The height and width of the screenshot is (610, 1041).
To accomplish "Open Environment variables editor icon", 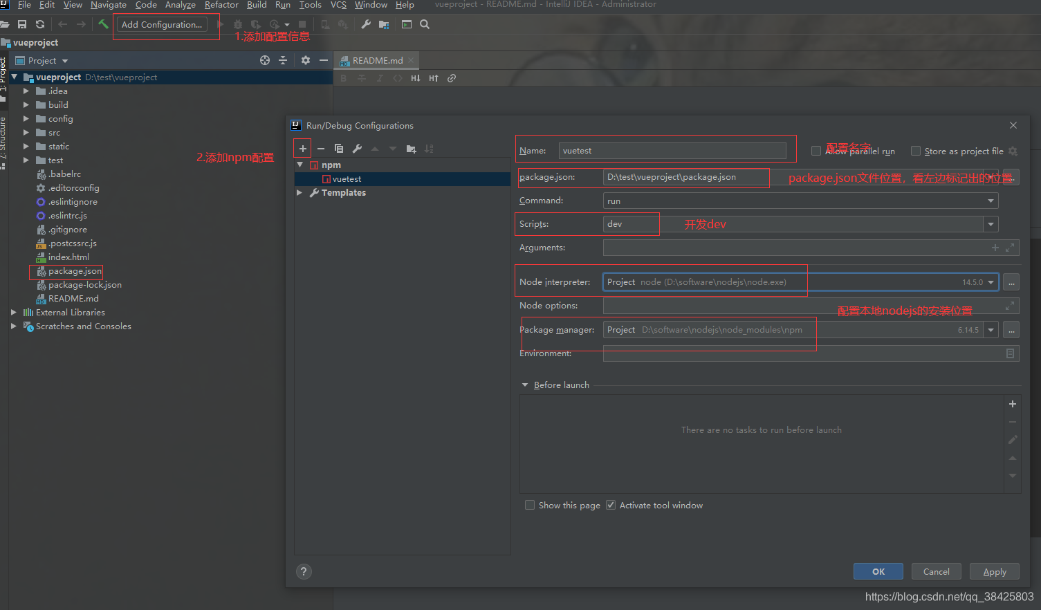I will 1010,353.
